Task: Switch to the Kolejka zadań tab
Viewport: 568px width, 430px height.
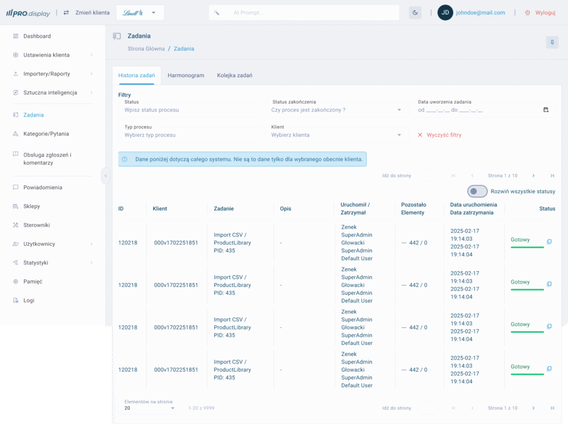Action: tap(235, 75)
